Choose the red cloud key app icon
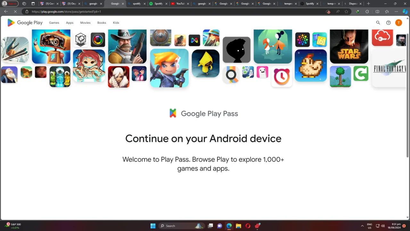The width and height of the screenshot is (410, 231). click(x=382, y=38)
